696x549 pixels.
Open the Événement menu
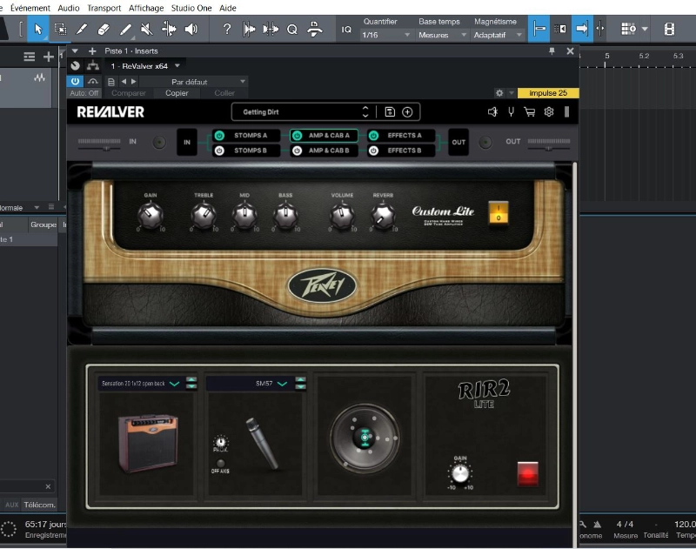tap(30, 8)
